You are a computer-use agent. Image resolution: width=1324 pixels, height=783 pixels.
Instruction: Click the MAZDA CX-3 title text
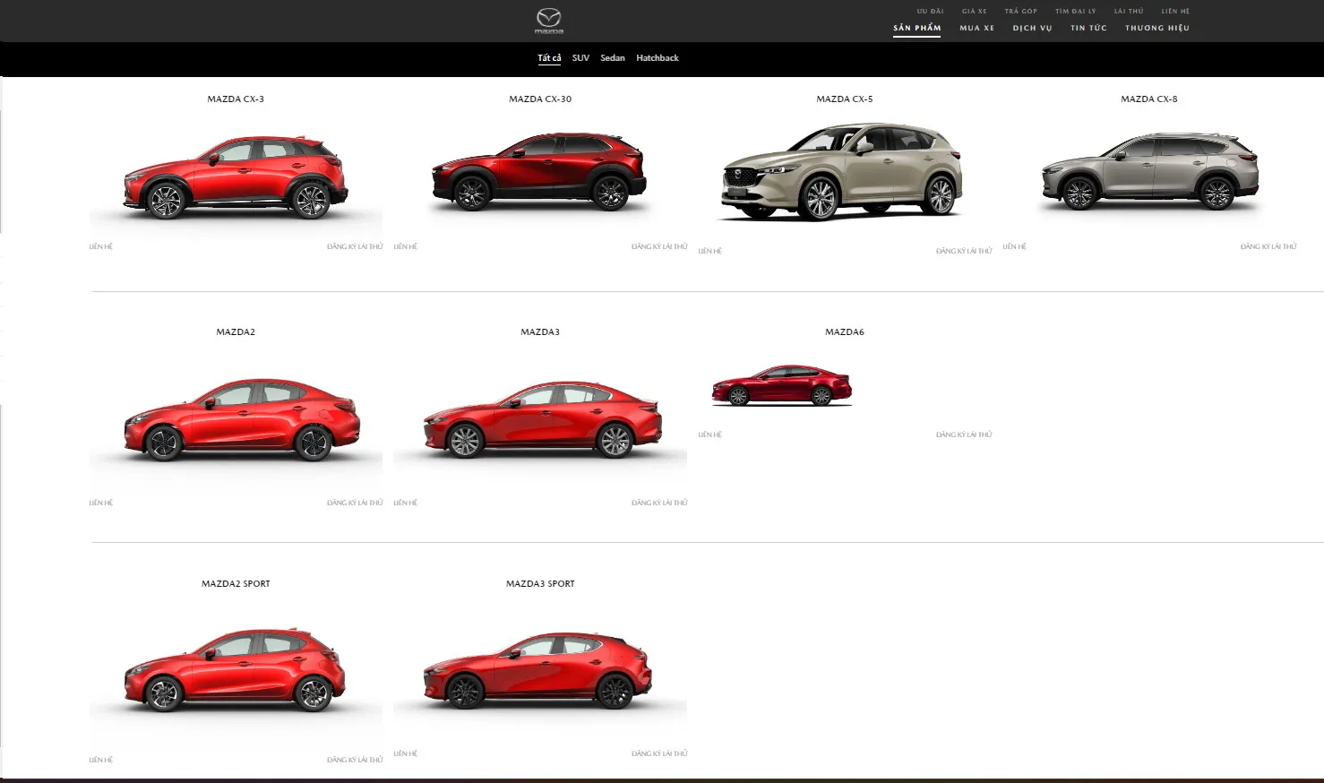coord(236,99)
